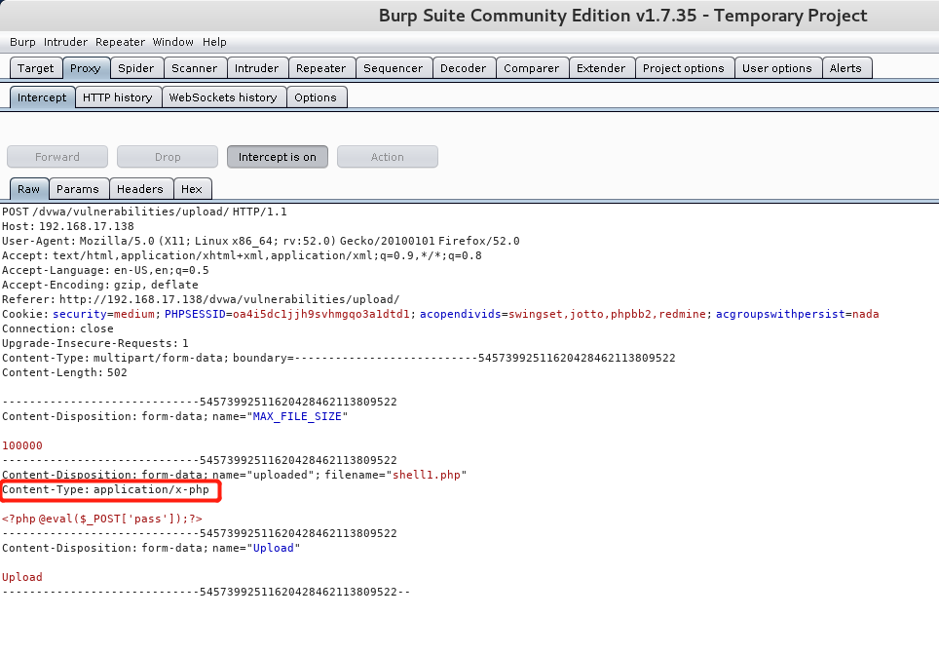
Task: Open the Window menu
Action: pos(172,42)
